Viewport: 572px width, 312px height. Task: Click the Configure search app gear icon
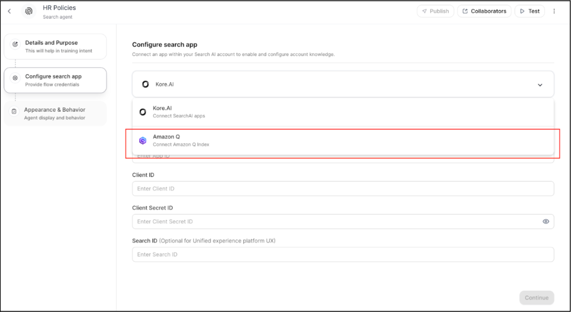15,78
